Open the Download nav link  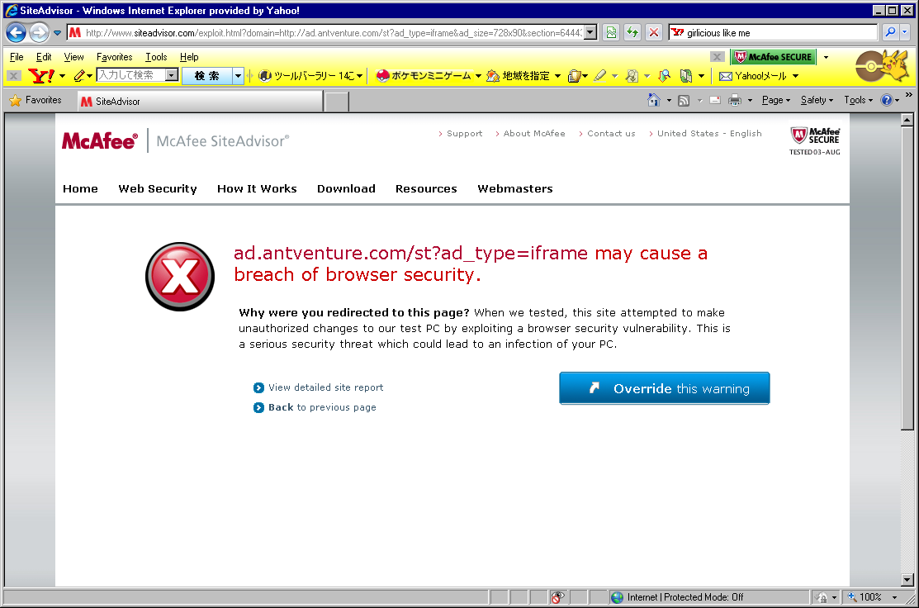tap(347, 189)
